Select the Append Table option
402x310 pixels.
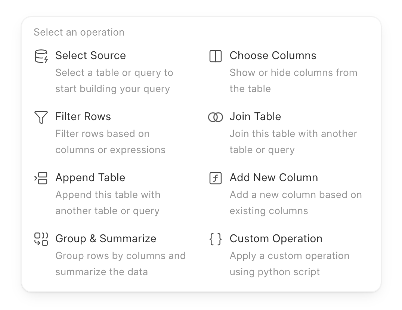90,177
